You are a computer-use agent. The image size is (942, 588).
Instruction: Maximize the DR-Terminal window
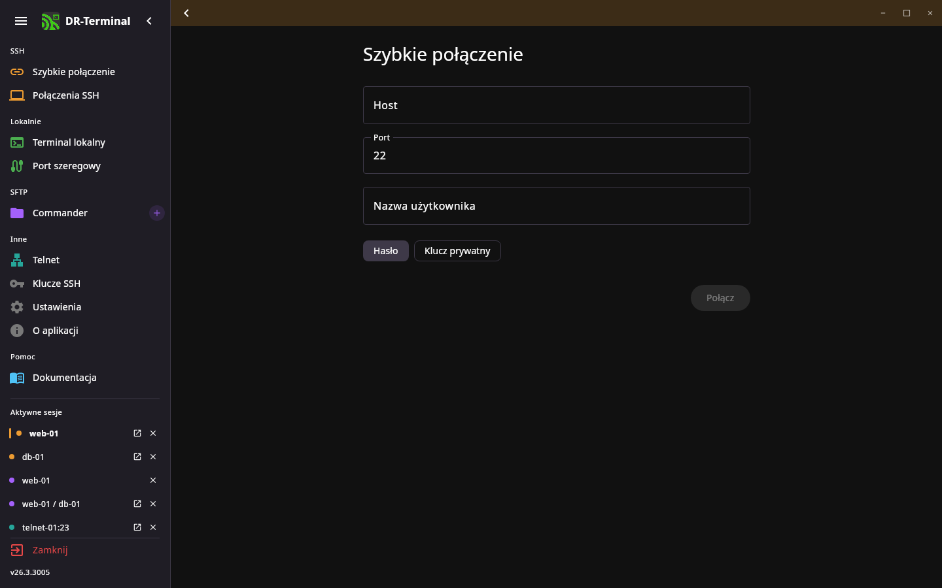[907, 13]
